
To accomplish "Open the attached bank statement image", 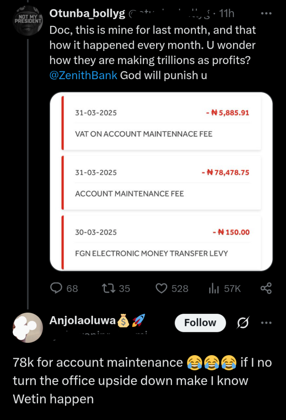I will [x=161, y=181].
